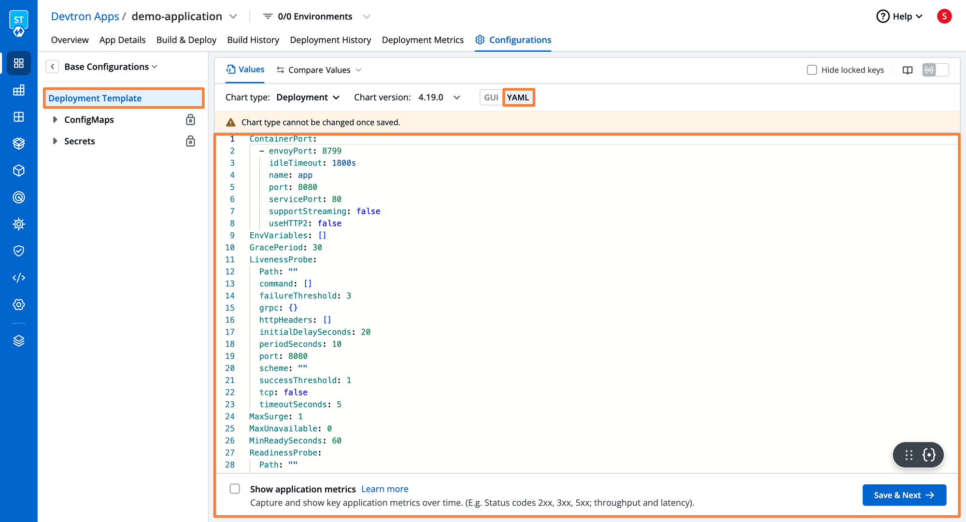This screenshot has width=966, height=522.
Task: Select Deployment Template in the sidebar
Action: pyautogui.click(x=124, y=98)
